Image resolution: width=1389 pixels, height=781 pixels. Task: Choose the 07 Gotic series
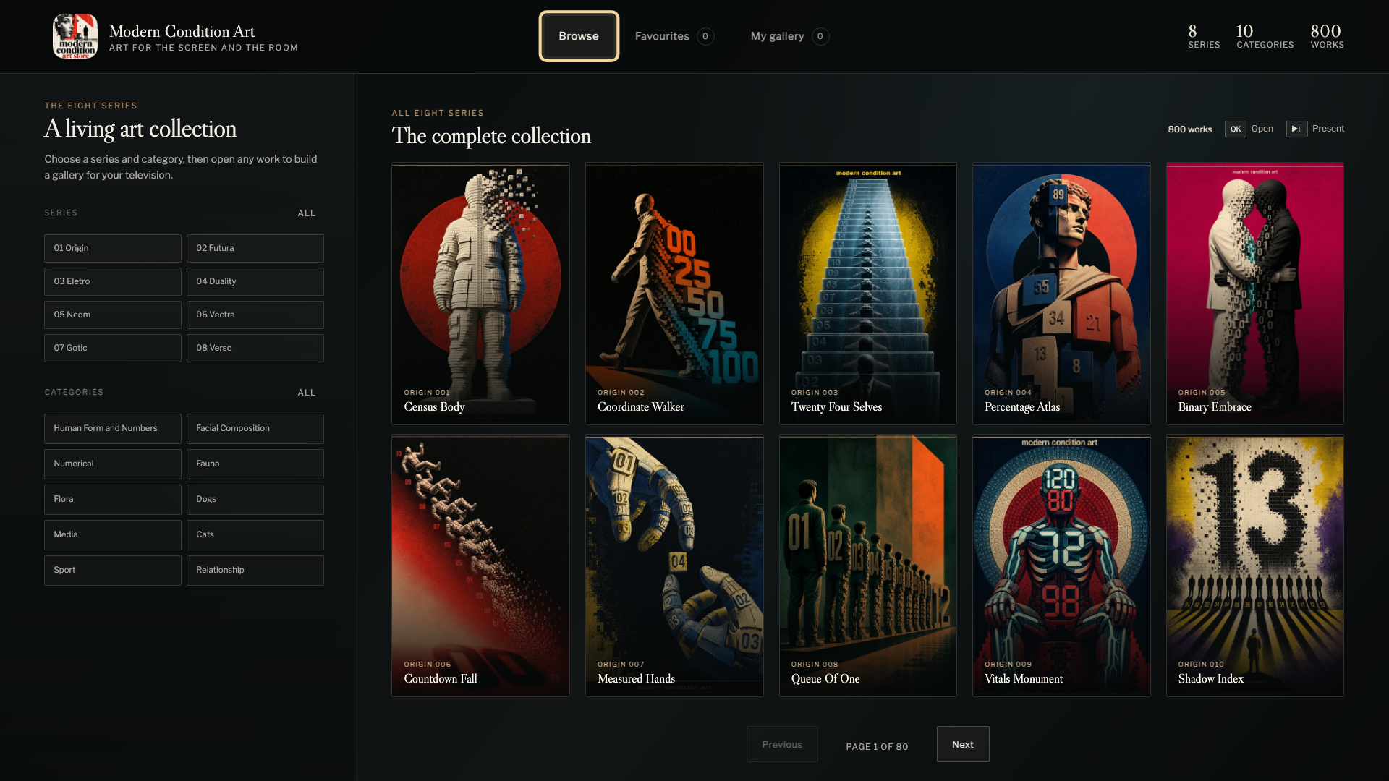click(113, 348)
